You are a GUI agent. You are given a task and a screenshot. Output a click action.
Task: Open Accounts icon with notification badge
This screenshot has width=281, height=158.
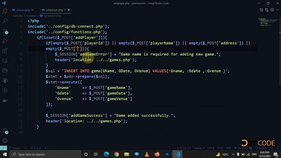(x=5, y=131)
